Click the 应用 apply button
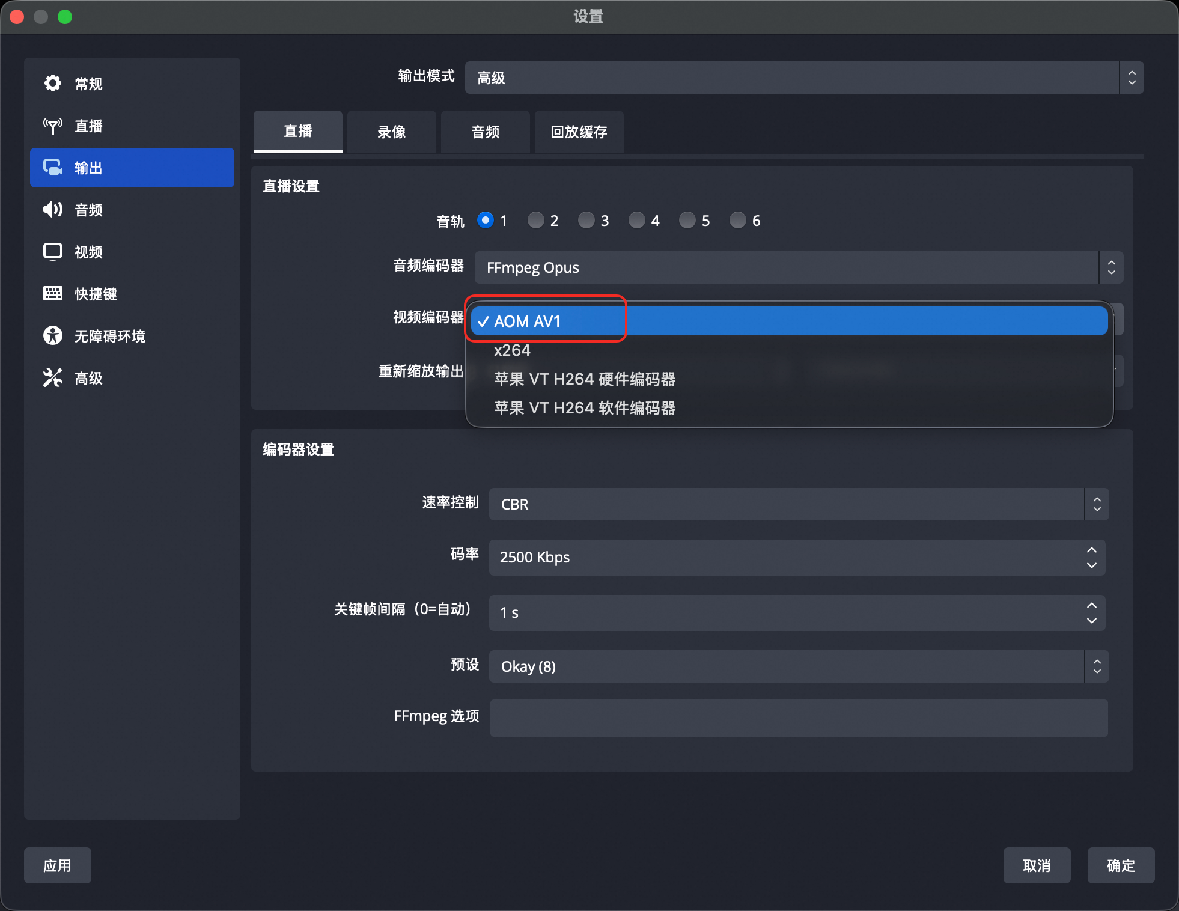Image resolution: width=1179 pixels, height=911 pixels. coord(57,865)
